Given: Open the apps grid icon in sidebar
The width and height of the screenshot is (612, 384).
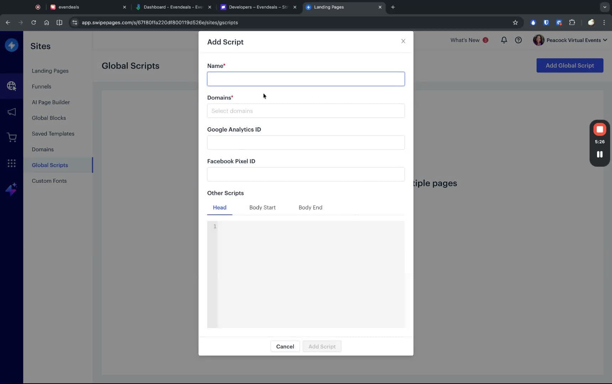Looking at the screenshot, I should (x=12, y=163).
